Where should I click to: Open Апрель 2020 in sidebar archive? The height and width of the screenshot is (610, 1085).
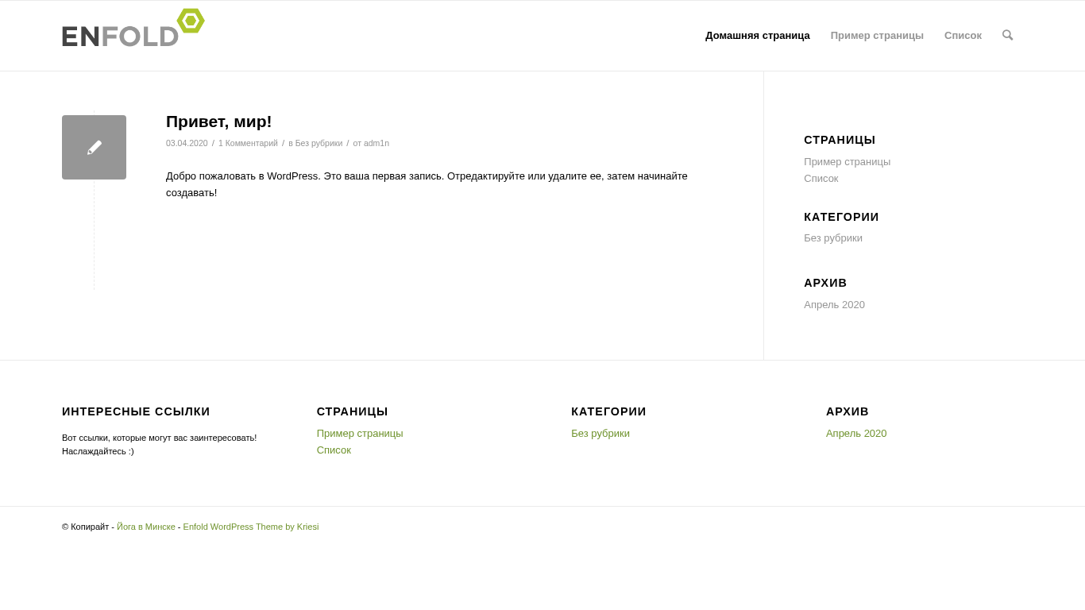coord(834,305)
